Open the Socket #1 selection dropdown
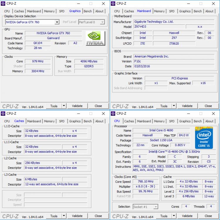Viewport: 220px width, 220px height. point(145,207)
